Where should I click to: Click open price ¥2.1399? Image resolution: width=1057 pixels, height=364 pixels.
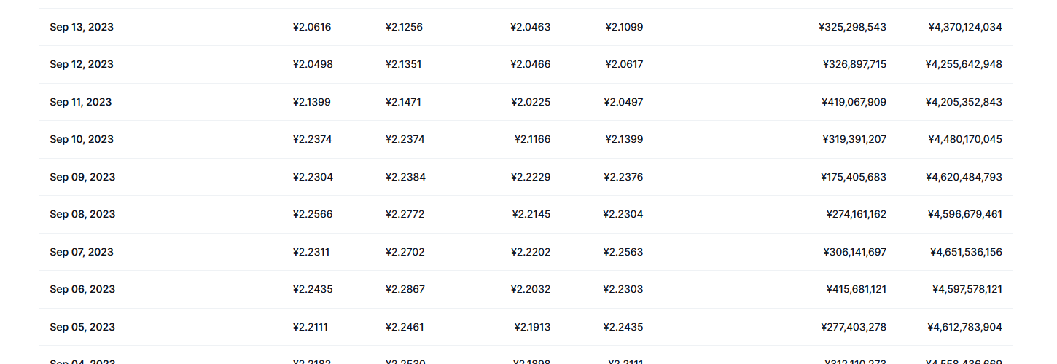coord(311,102)
